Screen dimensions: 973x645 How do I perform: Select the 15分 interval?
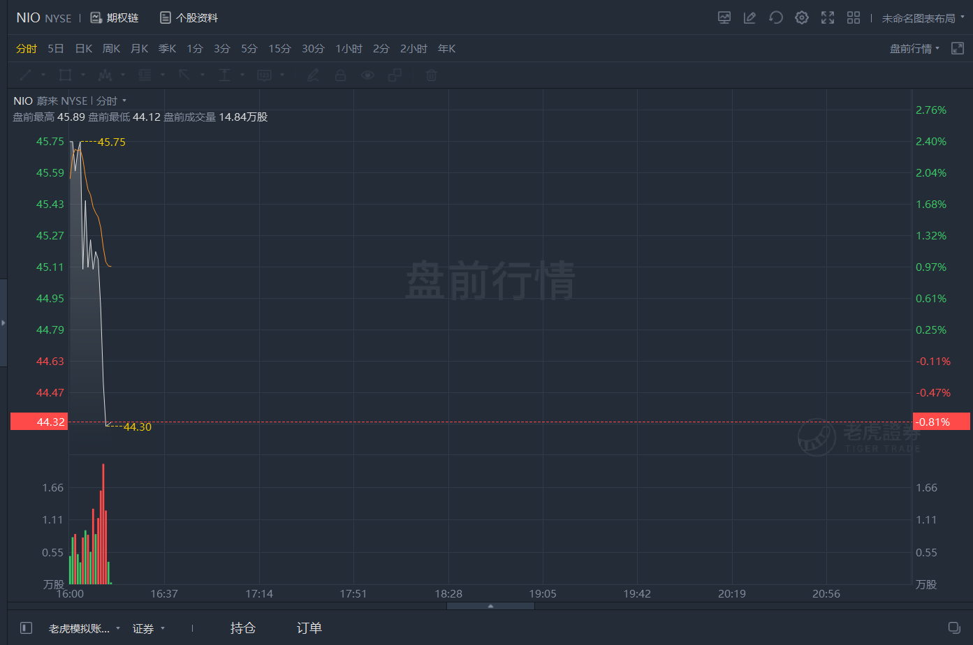[279, 48]
